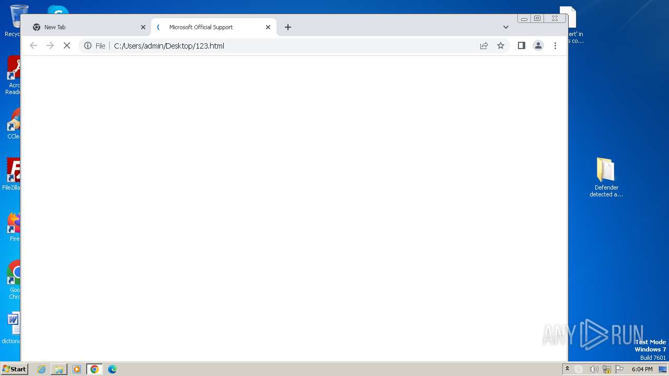Open Windows Media Player from taskbar
Viewport: 669px width, 376px height.
click(x=77, y=369)
